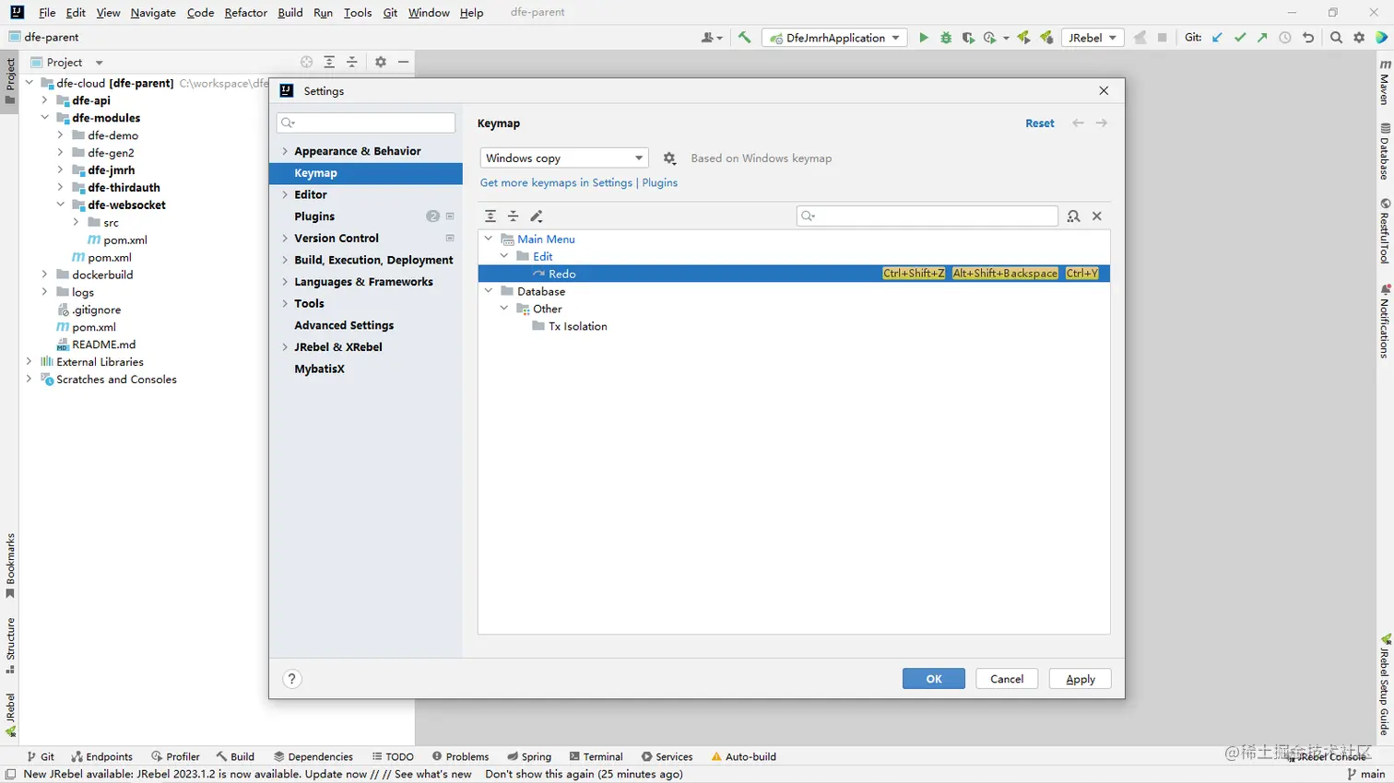Expand Build, Execution, Deployment section

(285, 260)
